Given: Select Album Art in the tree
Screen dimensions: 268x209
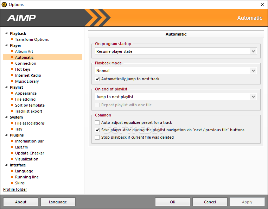Looking at the screenshot, I should pos(24,51).
